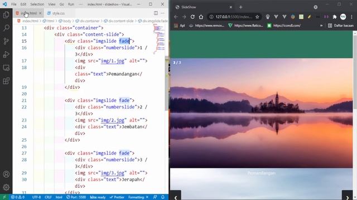The width and height of the screenshot is (357, 200).
Task: Split the VS Code editor right
Action: 156,13
